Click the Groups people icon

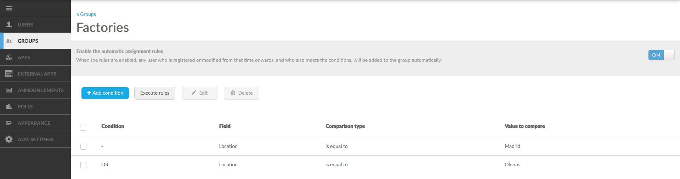coord(9,41)
